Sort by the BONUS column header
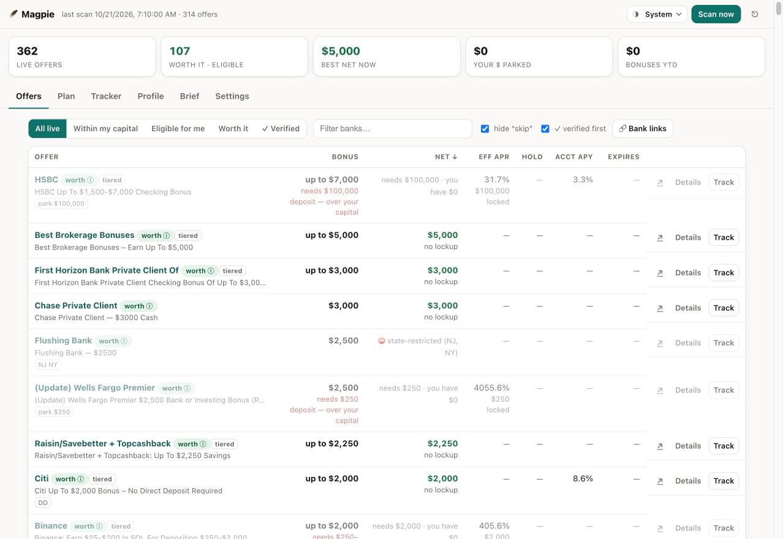The image size is (783, 539). coord(345,157)
